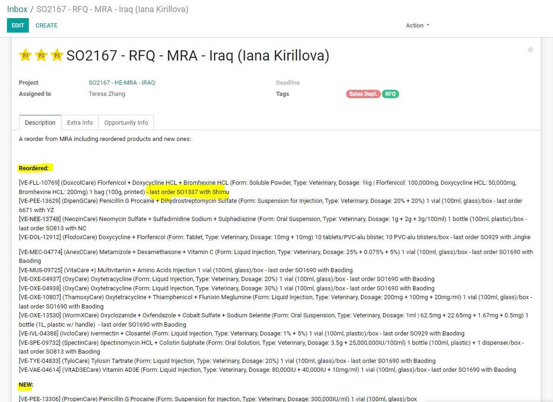This screenshot has width=553, height=402.
Task: Open project link SO2167 - HE-MRA - IRAQ
Action: click(122, 83)
